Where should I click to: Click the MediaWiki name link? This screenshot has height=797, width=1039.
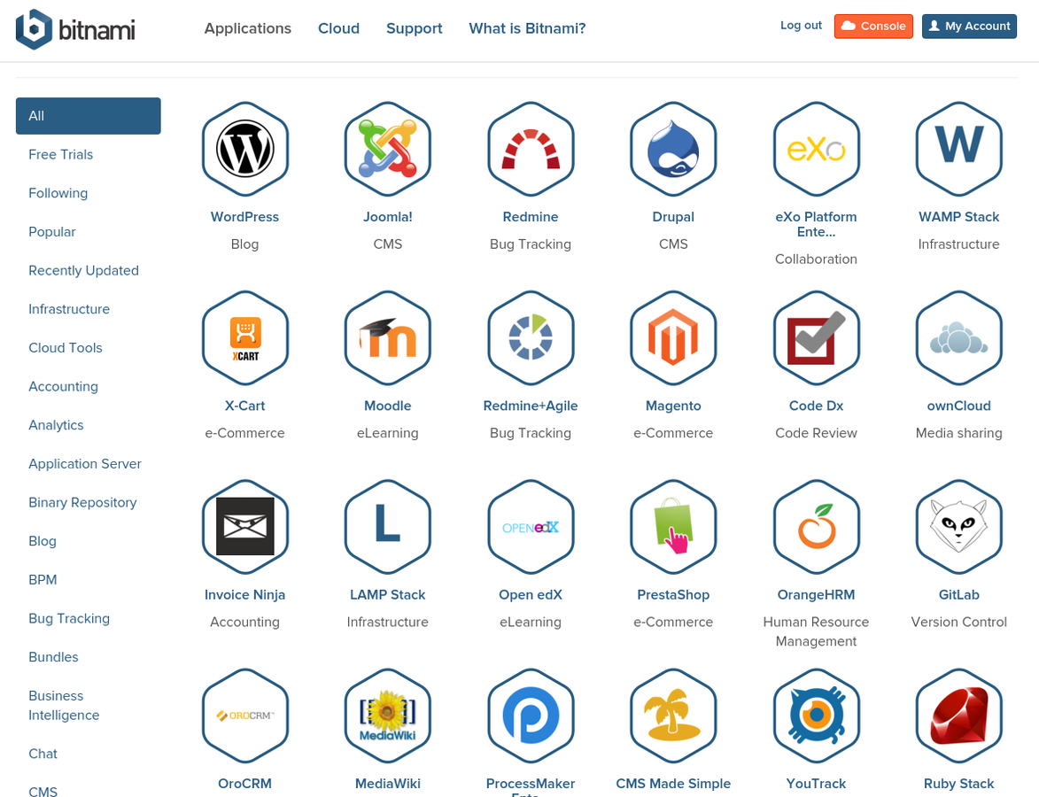pos(388,783)
